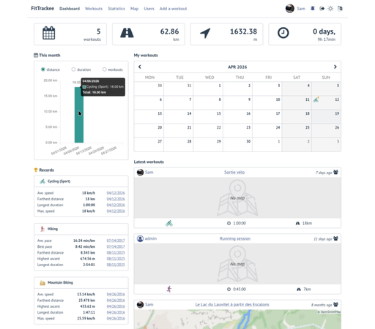Click the teal distance bar in chart
The width and height of the screenshot is (375, 329).
(x=79, y=115)
